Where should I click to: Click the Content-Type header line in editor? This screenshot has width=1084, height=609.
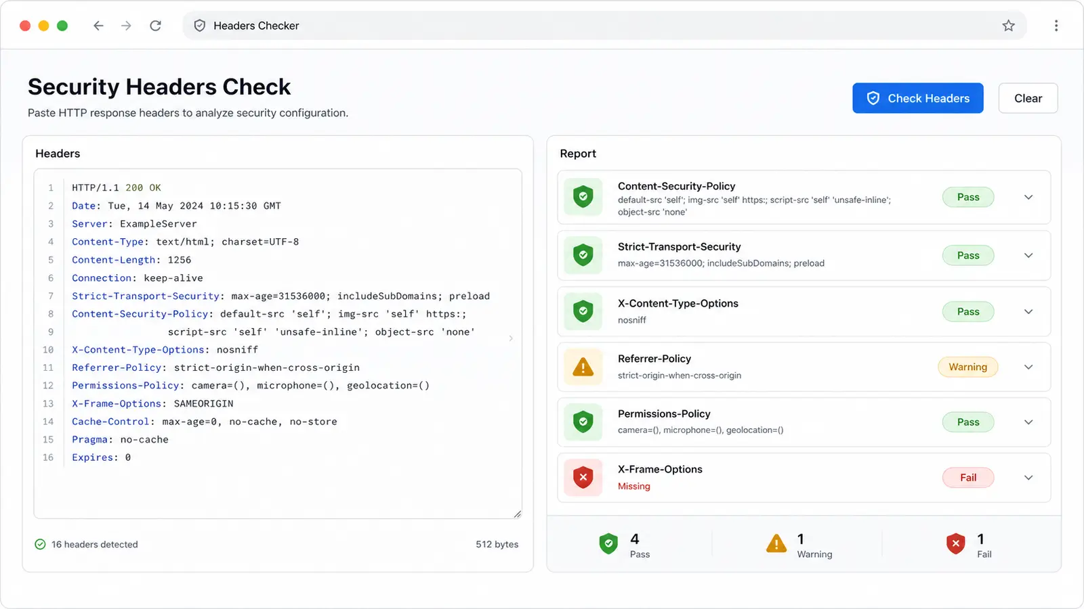tap(185, 242)
